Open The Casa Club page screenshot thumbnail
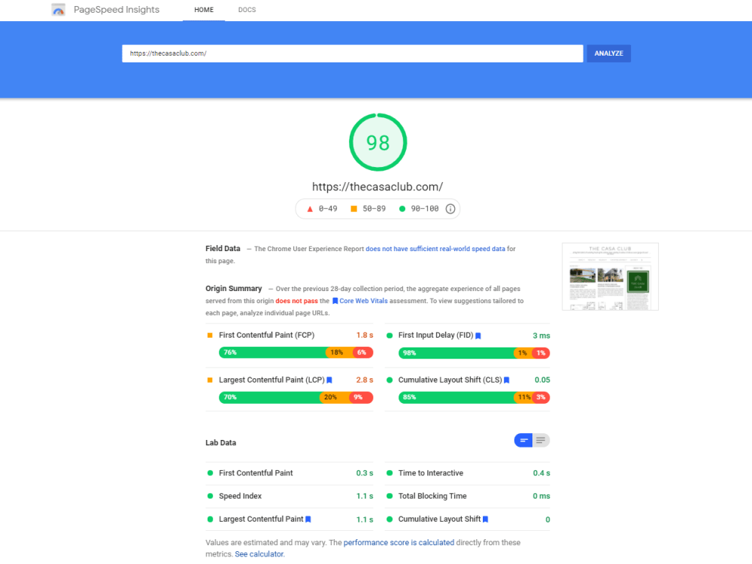This screenshot has width=752, height=564. tap(610, 277)
